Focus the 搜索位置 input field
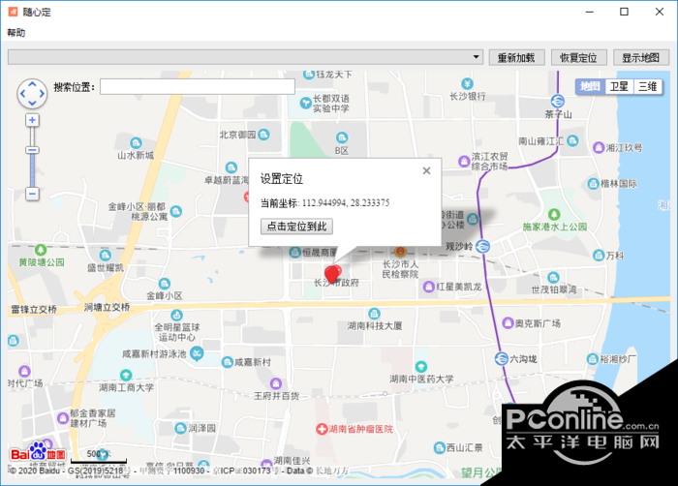Screen dimensions: 678x486 tap(198, 86)
